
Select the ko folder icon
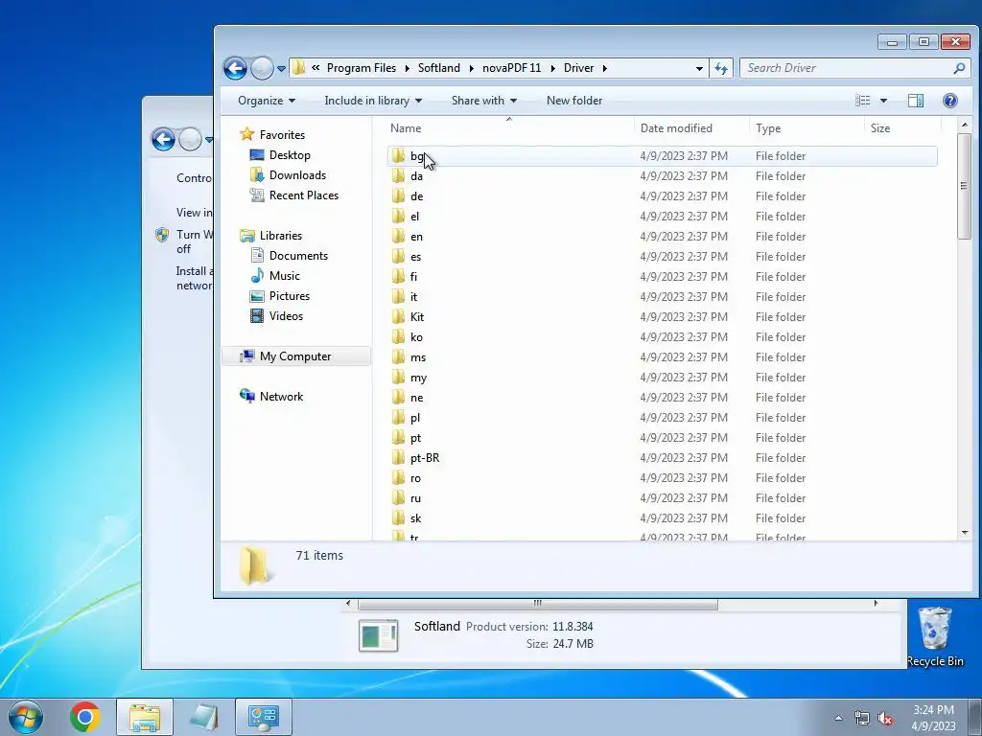[398, 336]
